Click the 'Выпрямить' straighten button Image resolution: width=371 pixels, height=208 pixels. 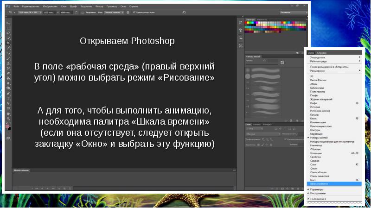pos(88,13)
